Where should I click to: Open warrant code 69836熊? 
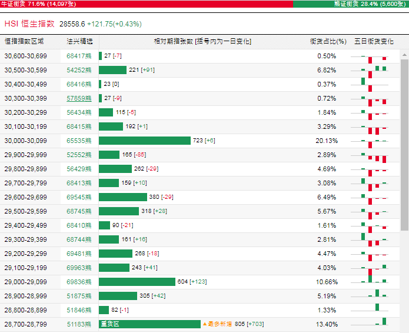[79, 282]
